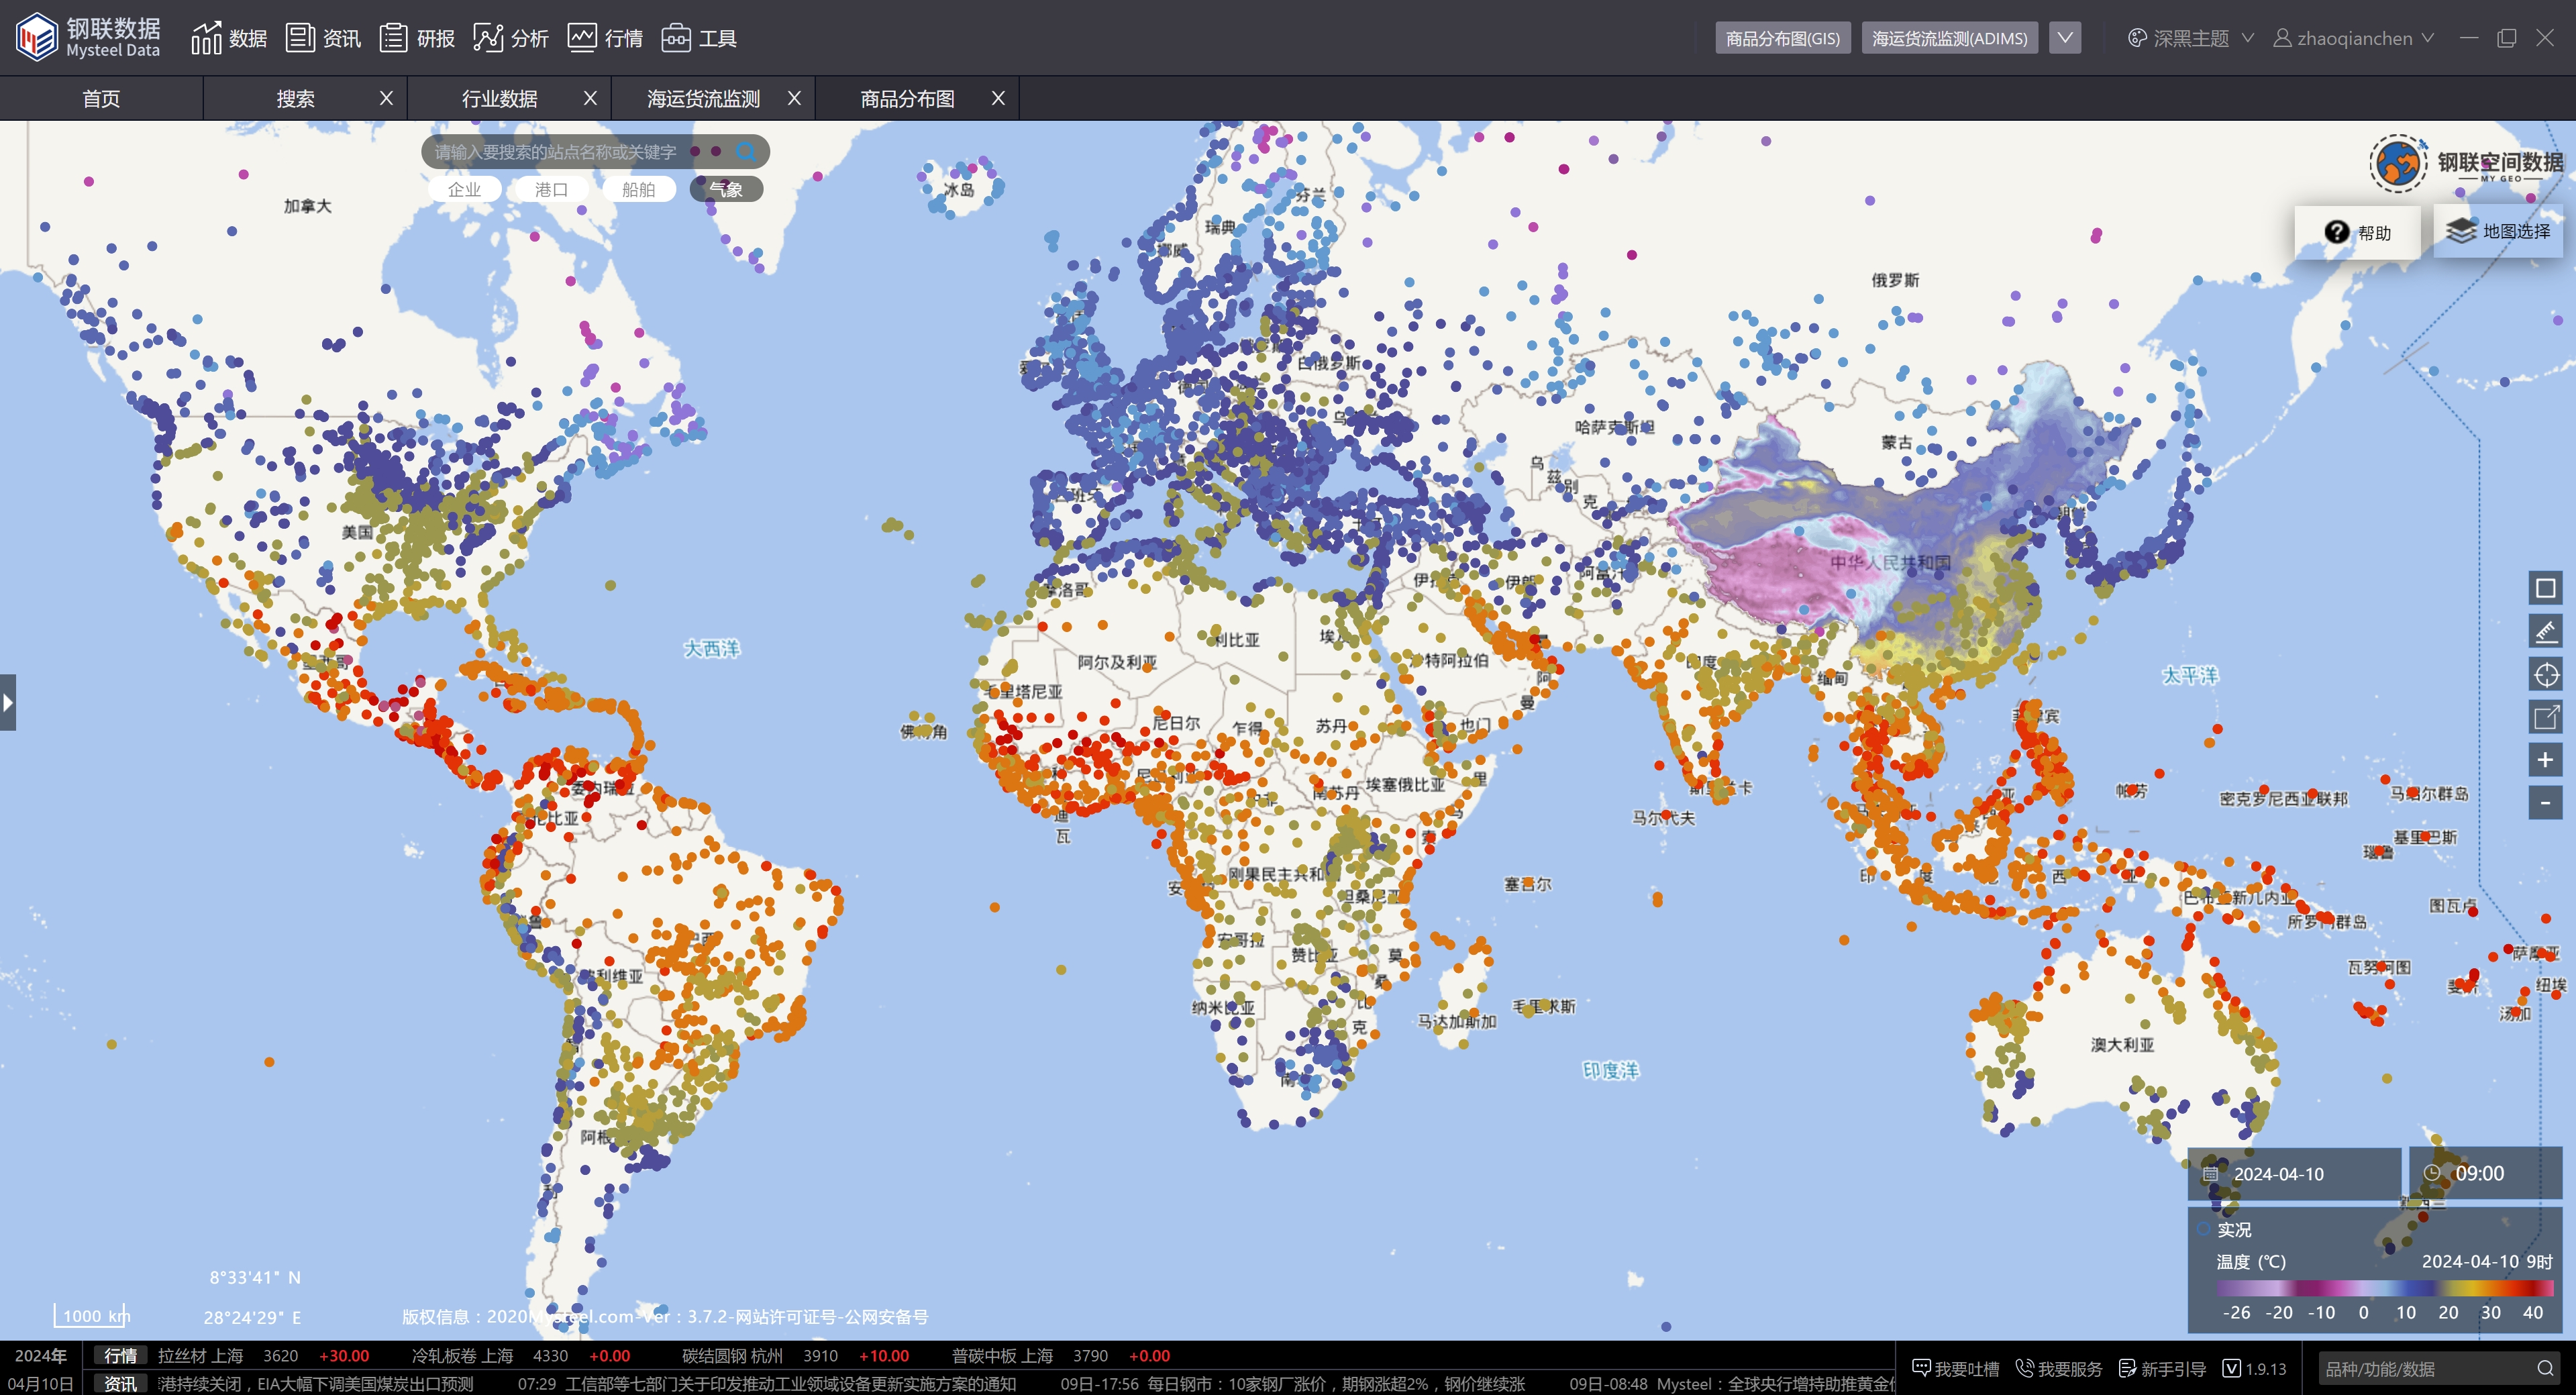
Task: Open the 工具 tools menu
Action: pos(699,38)
